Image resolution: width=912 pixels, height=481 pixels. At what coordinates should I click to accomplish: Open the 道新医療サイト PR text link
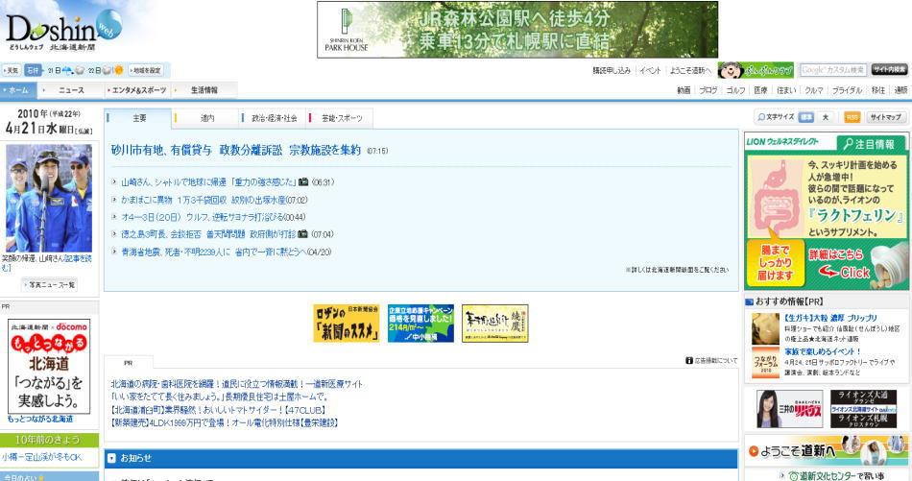(236, 384)
